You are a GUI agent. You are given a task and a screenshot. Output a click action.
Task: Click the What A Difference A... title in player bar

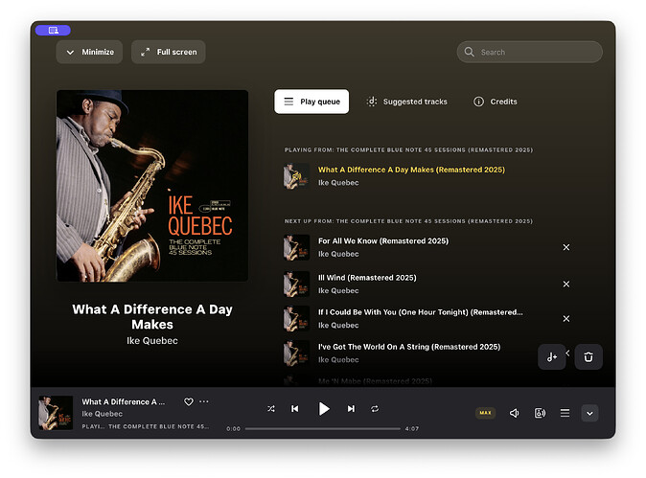click(124, 401)
